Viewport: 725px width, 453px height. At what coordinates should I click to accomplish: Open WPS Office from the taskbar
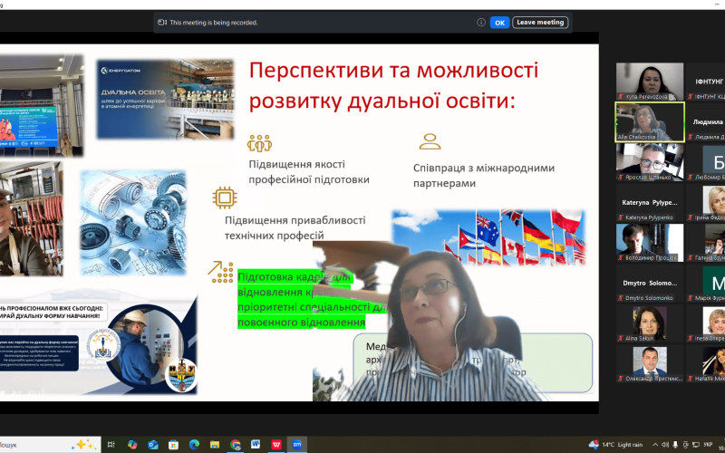point(276,445)
